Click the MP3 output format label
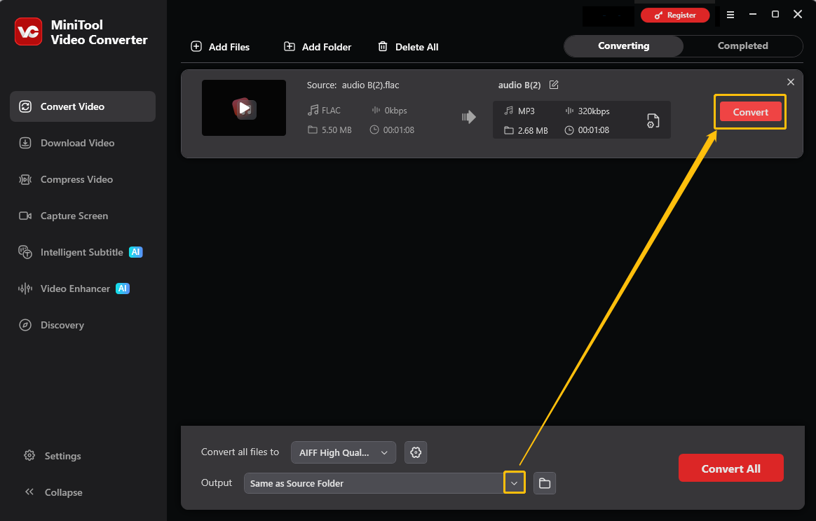Viewport: 816px width, 521px height. (x=526, y=111)
